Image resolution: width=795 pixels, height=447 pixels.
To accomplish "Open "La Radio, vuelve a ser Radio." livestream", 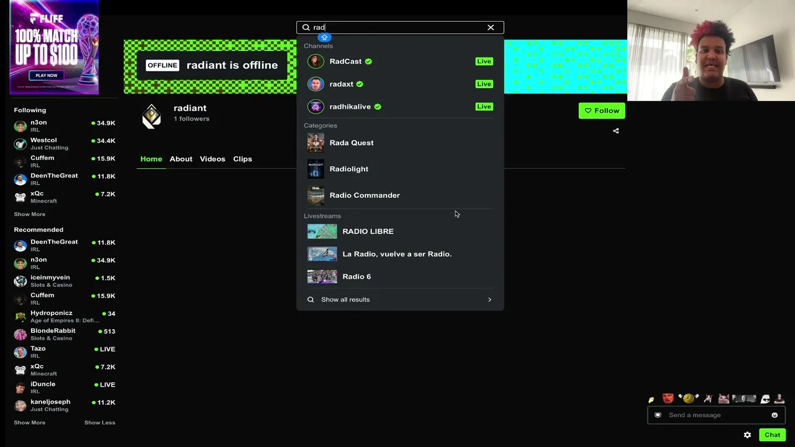I will pos(400,254).
